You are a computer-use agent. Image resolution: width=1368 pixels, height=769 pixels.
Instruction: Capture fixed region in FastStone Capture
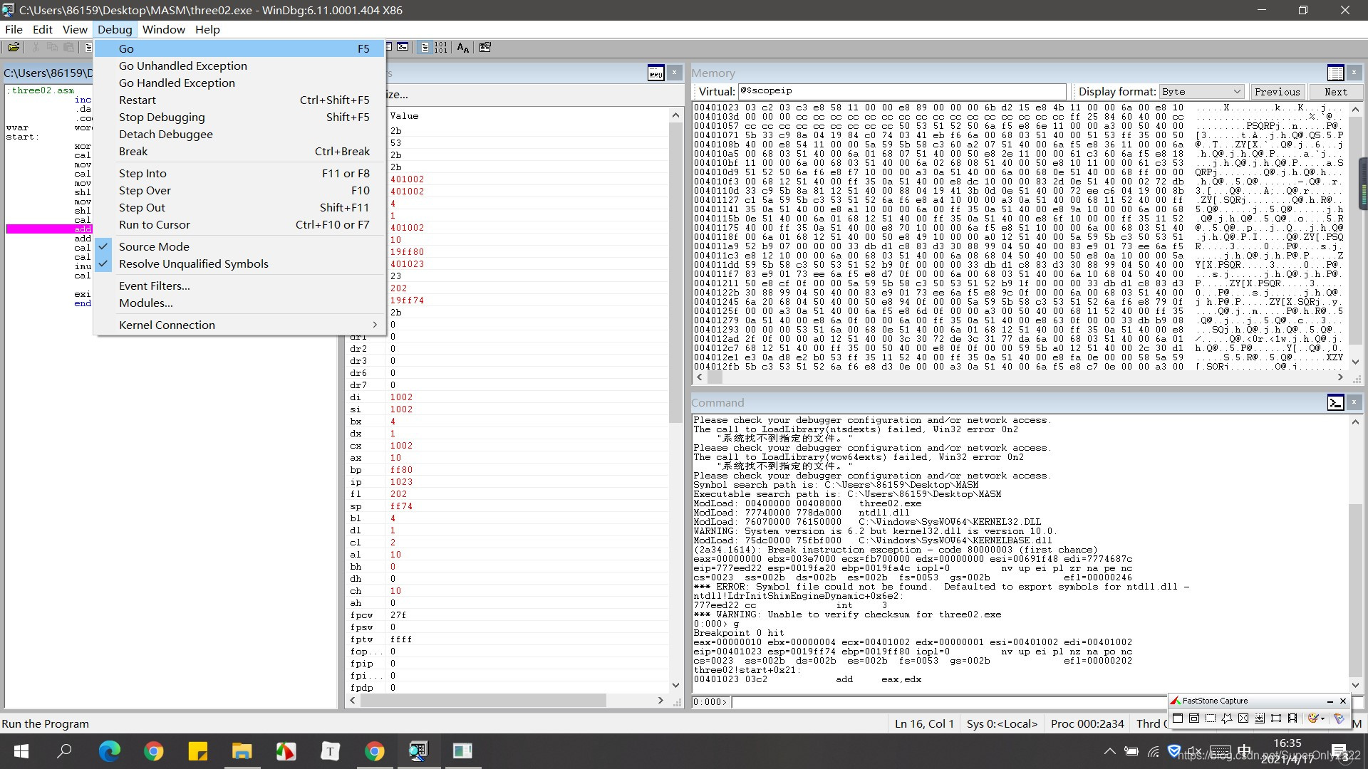click(1276, 718)
